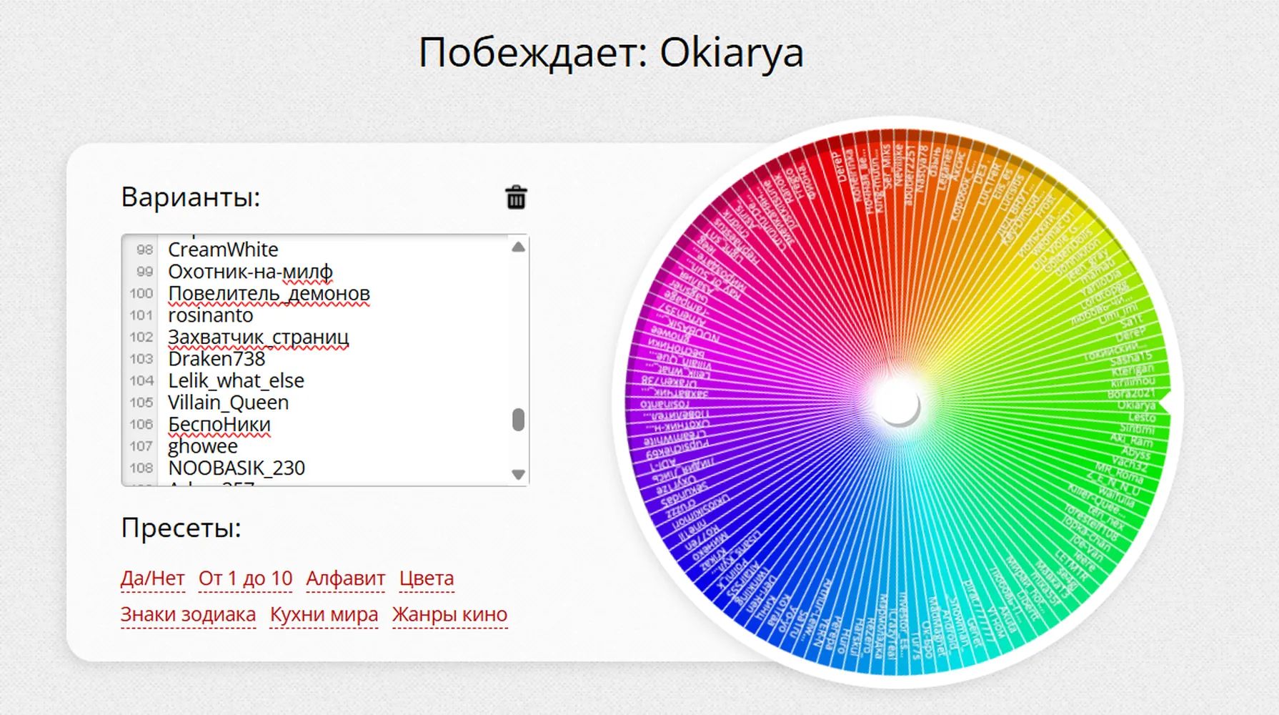The image size is (1279, 715).
Task: Click the rosinanto entry
Action: coord(210,315)
